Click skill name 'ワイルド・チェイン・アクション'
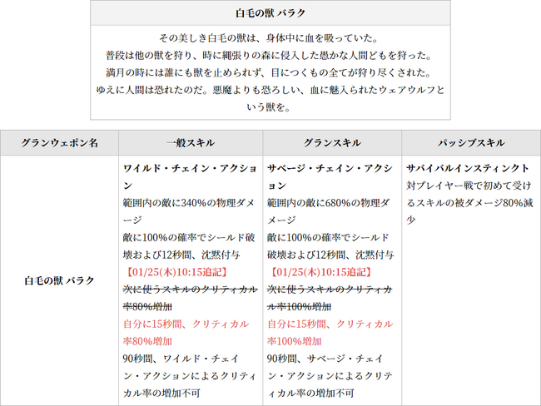This screenshot has height=406, width=541. 190,176
